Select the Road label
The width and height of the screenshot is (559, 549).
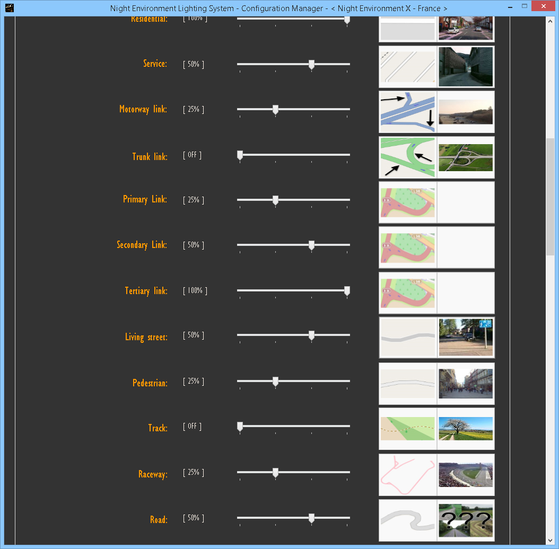[x=159, y=520]
